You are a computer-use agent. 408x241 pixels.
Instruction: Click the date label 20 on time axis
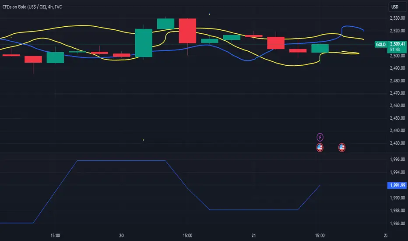[121, 236]
